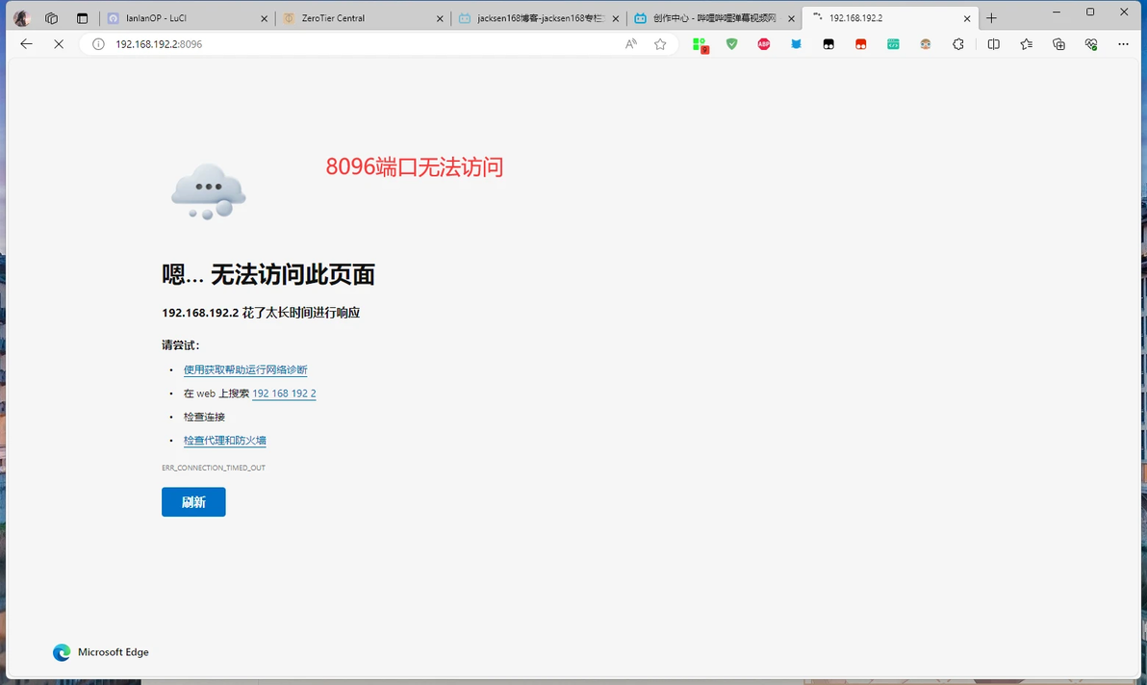The width and height of the screenshot is (1147, 685).
Task: Close the ZeroTier Central tab
Action: [x=440, y=19]
